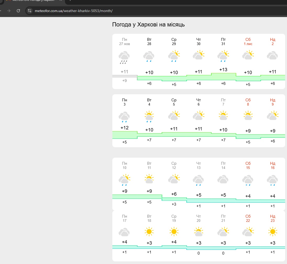287x264 pixels.
Task: Click the browser reload button
Action: click(x=18, y=11)
